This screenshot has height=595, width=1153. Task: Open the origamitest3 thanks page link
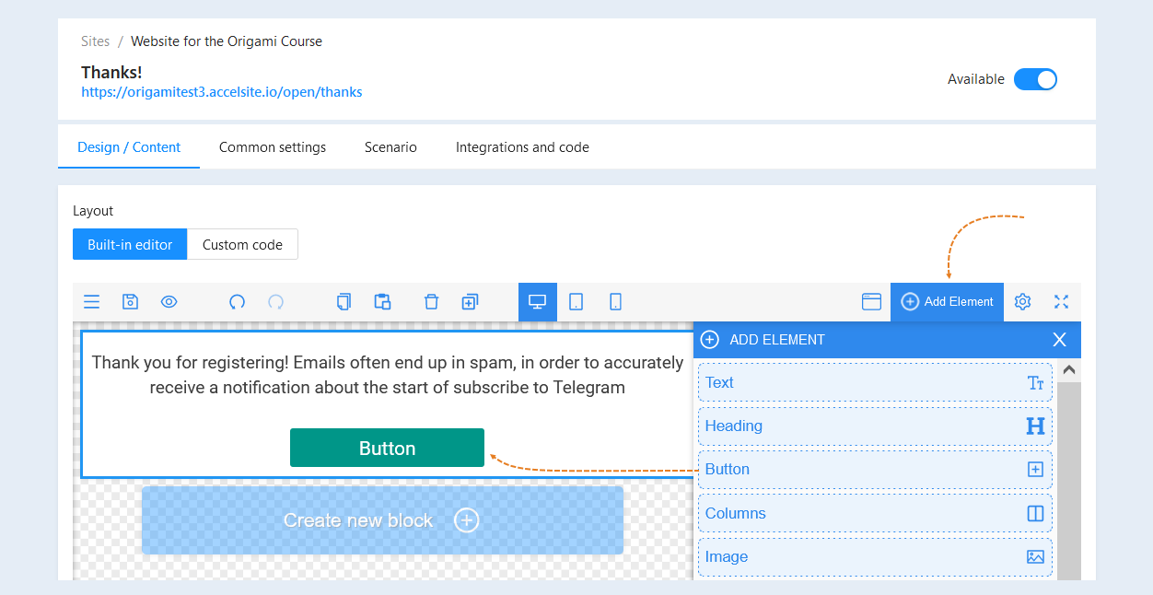(221, 92)
